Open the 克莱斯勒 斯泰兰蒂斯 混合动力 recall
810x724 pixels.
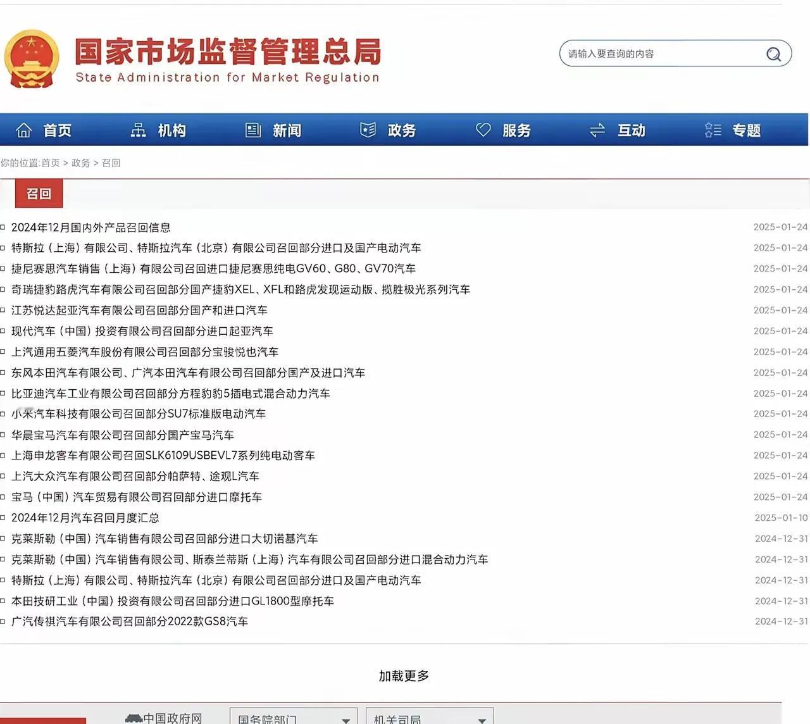(x=249, y=559)
